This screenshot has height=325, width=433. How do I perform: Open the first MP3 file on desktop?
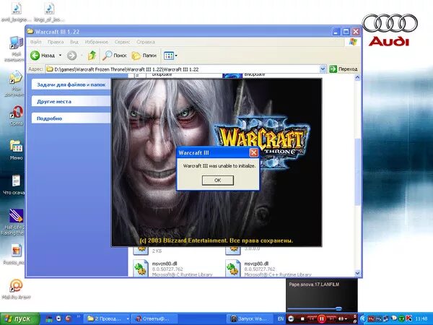coord(16,12)
